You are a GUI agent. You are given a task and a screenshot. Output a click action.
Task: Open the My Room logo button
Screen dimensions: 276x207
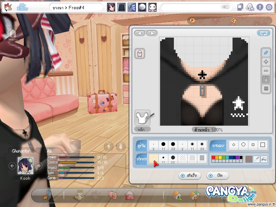click(22, 7)
